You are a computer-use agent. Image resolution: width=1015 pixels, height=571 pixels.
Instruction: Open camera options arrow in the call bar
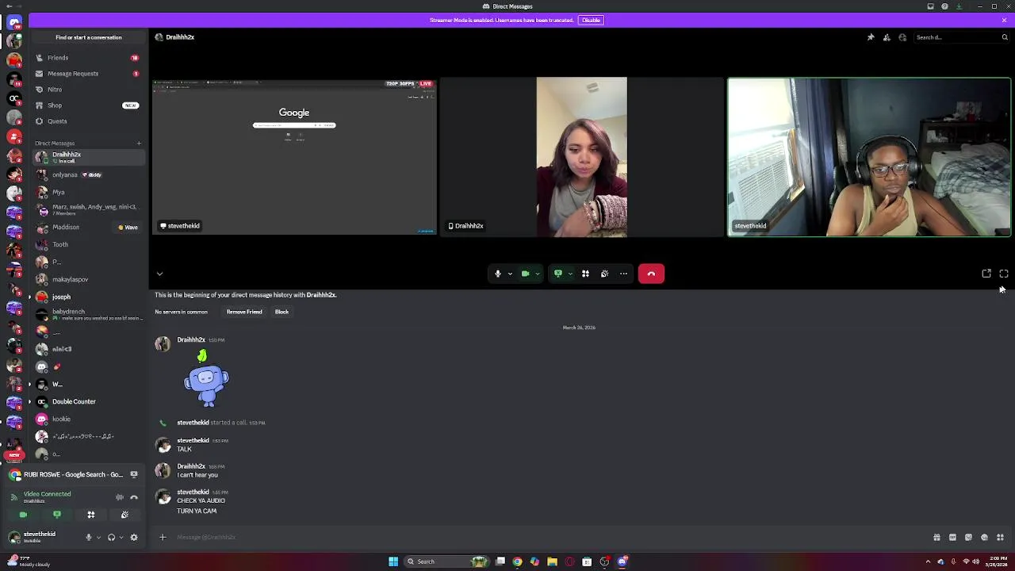tap(538, 274)
